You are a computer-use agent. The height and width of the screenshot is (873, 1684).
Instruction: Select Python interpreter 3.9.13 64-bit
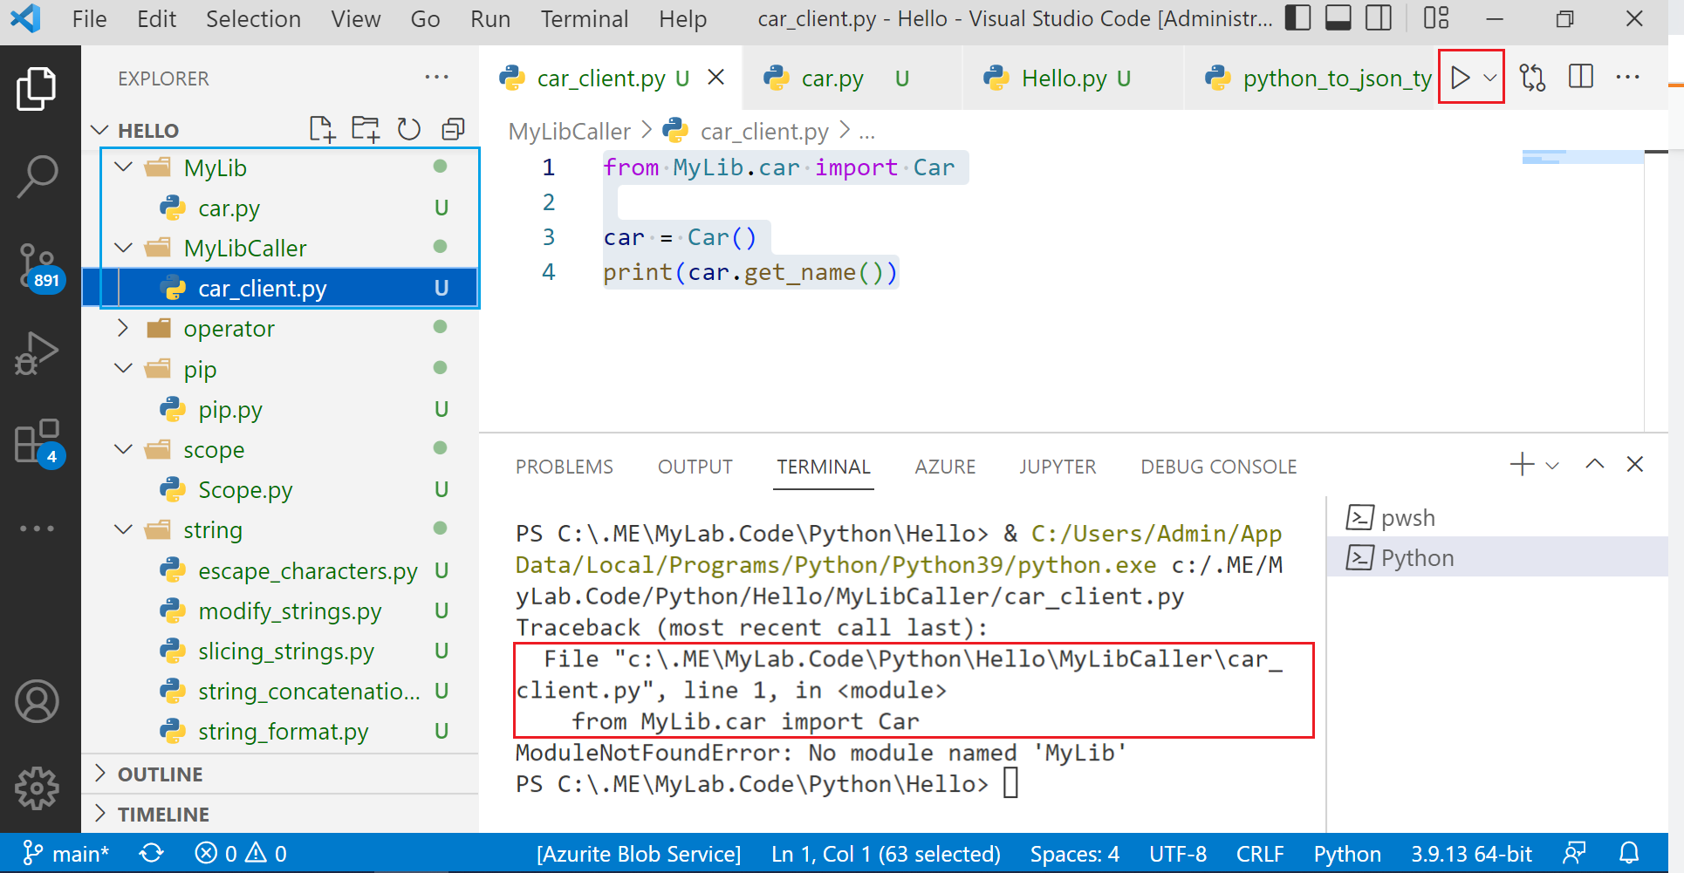coord(1471,853)
